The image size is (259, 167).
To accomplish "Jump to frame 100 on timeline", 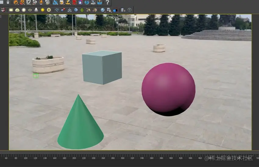I will pyautogui.click(x=26, y=158).
